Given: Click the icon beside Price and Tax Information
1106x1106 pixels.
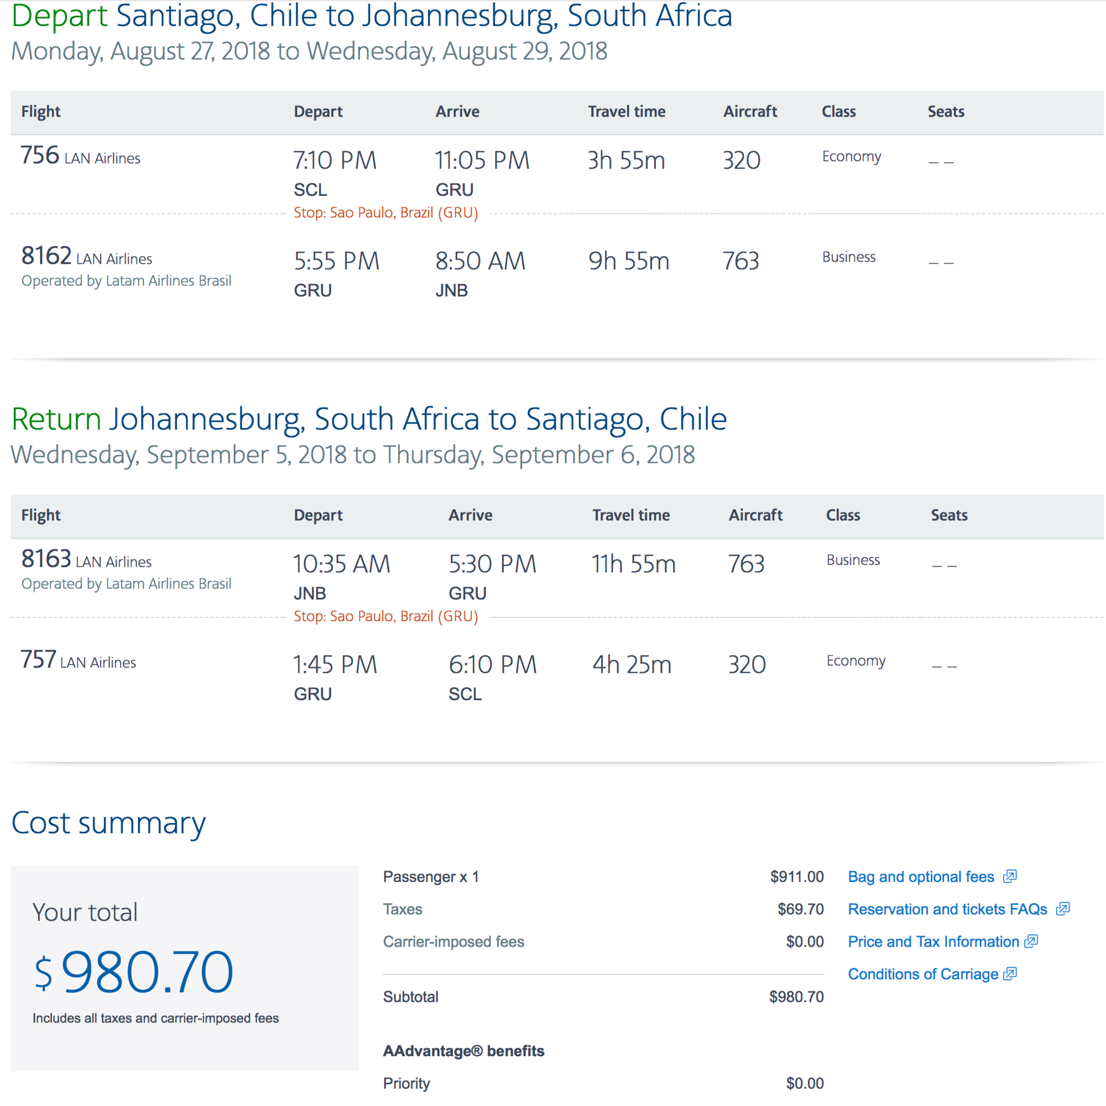Looking at the screenshot, I should pos(1030,942).
